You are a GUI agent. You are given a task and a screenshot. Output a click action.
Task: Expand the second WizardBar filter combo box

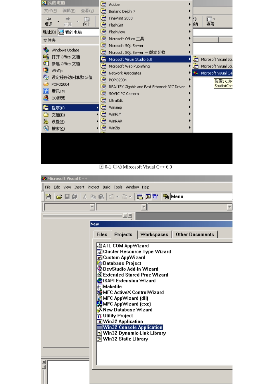coord(144,207)
